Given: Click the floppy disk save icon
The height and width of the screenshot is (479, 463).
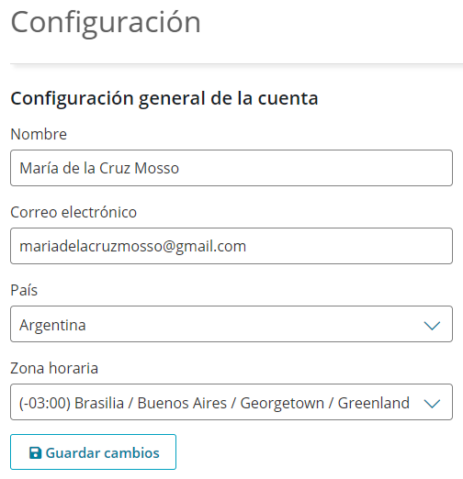Looking at the screenshot, I should (35, 453).
